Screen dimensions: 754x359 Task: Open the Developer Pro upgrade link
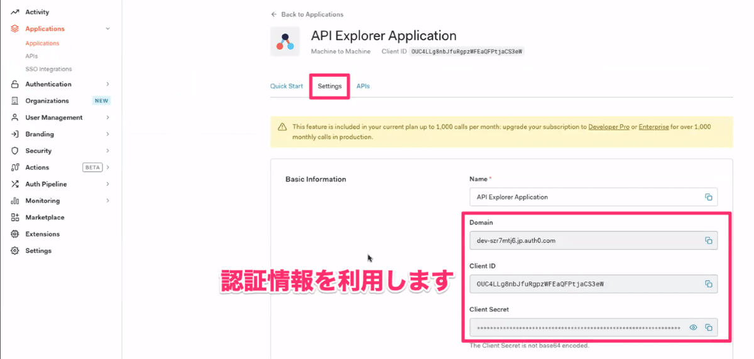[609, 127]
